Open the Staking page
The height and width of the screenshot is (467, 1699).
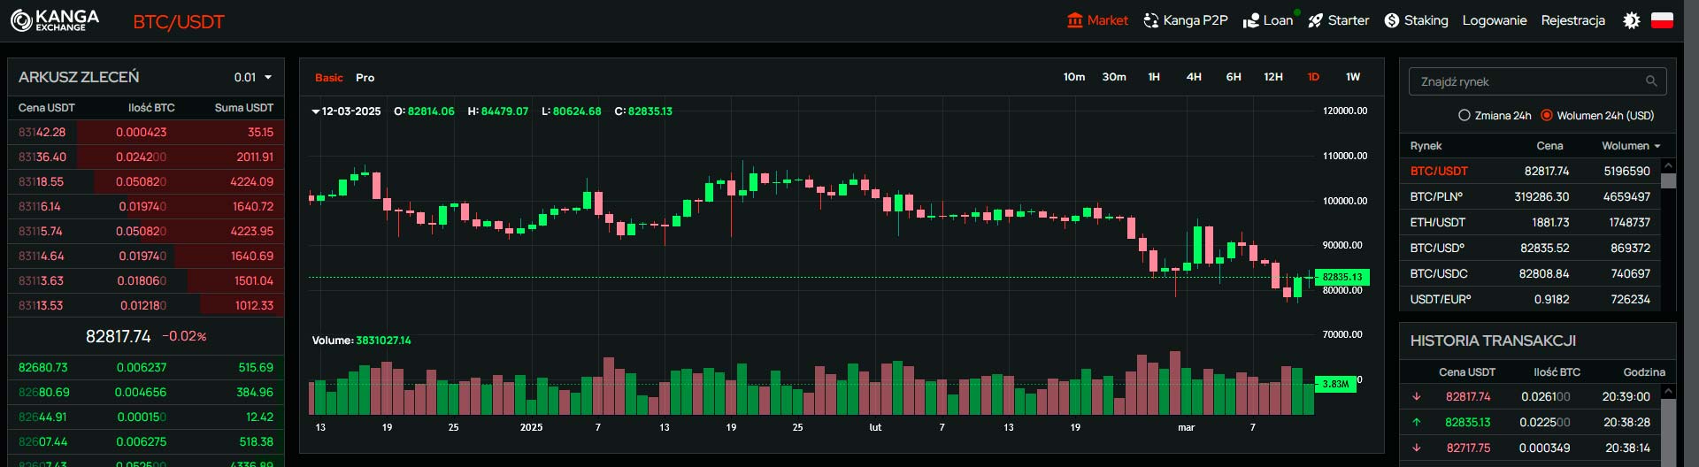(1417, 20)
